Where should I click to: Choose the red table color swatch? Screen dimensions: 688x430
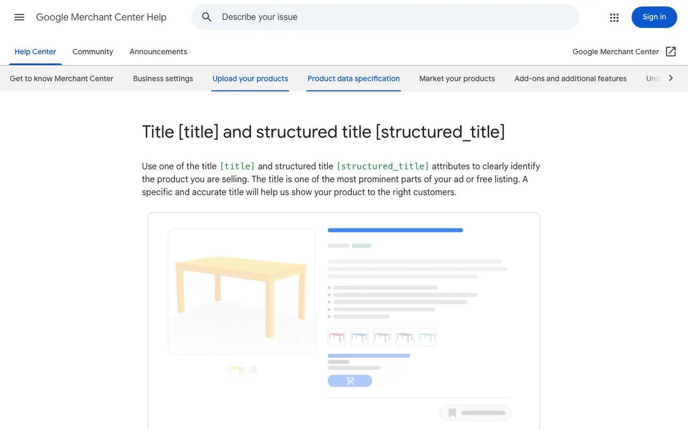(336, 337)
